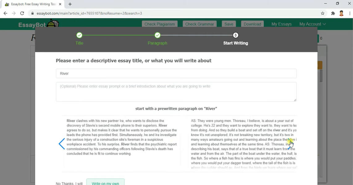Click the completed Title step checkmark
Image resolution: width=353 pixels, height=185 pixels.
point(79,35)
